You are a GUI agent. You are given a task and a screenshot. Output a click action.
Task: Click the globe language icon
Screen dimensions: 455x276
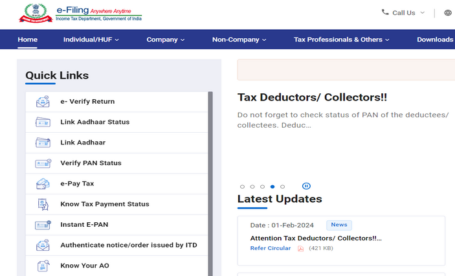448,12
